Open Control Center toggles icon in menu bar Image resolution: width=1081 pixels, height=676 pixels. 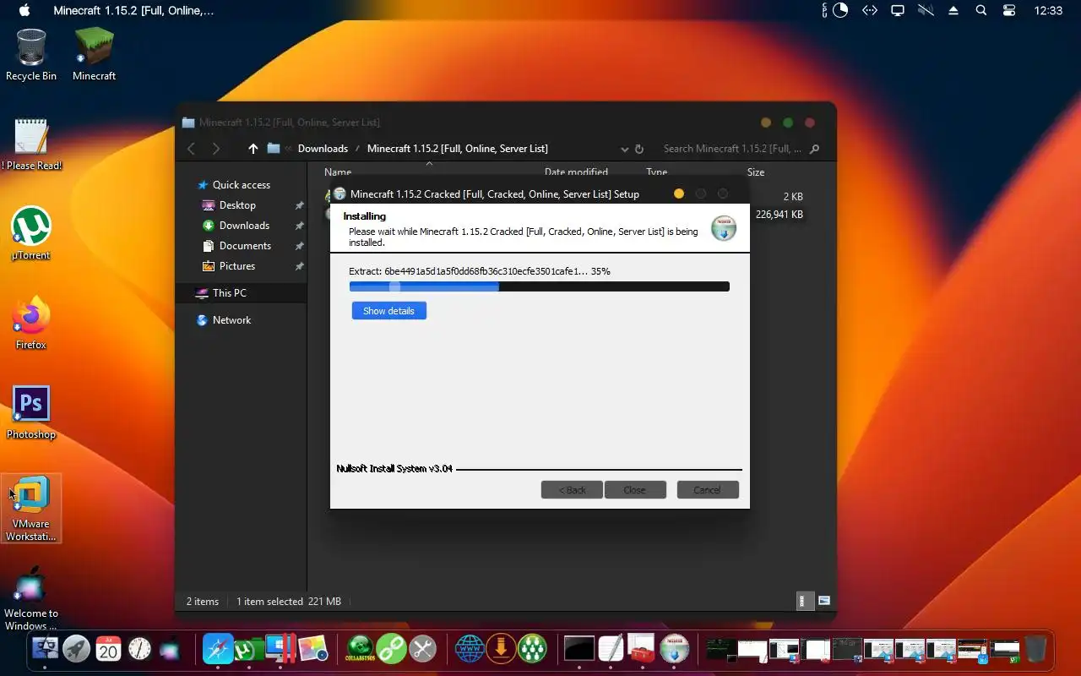point(1009,10)
